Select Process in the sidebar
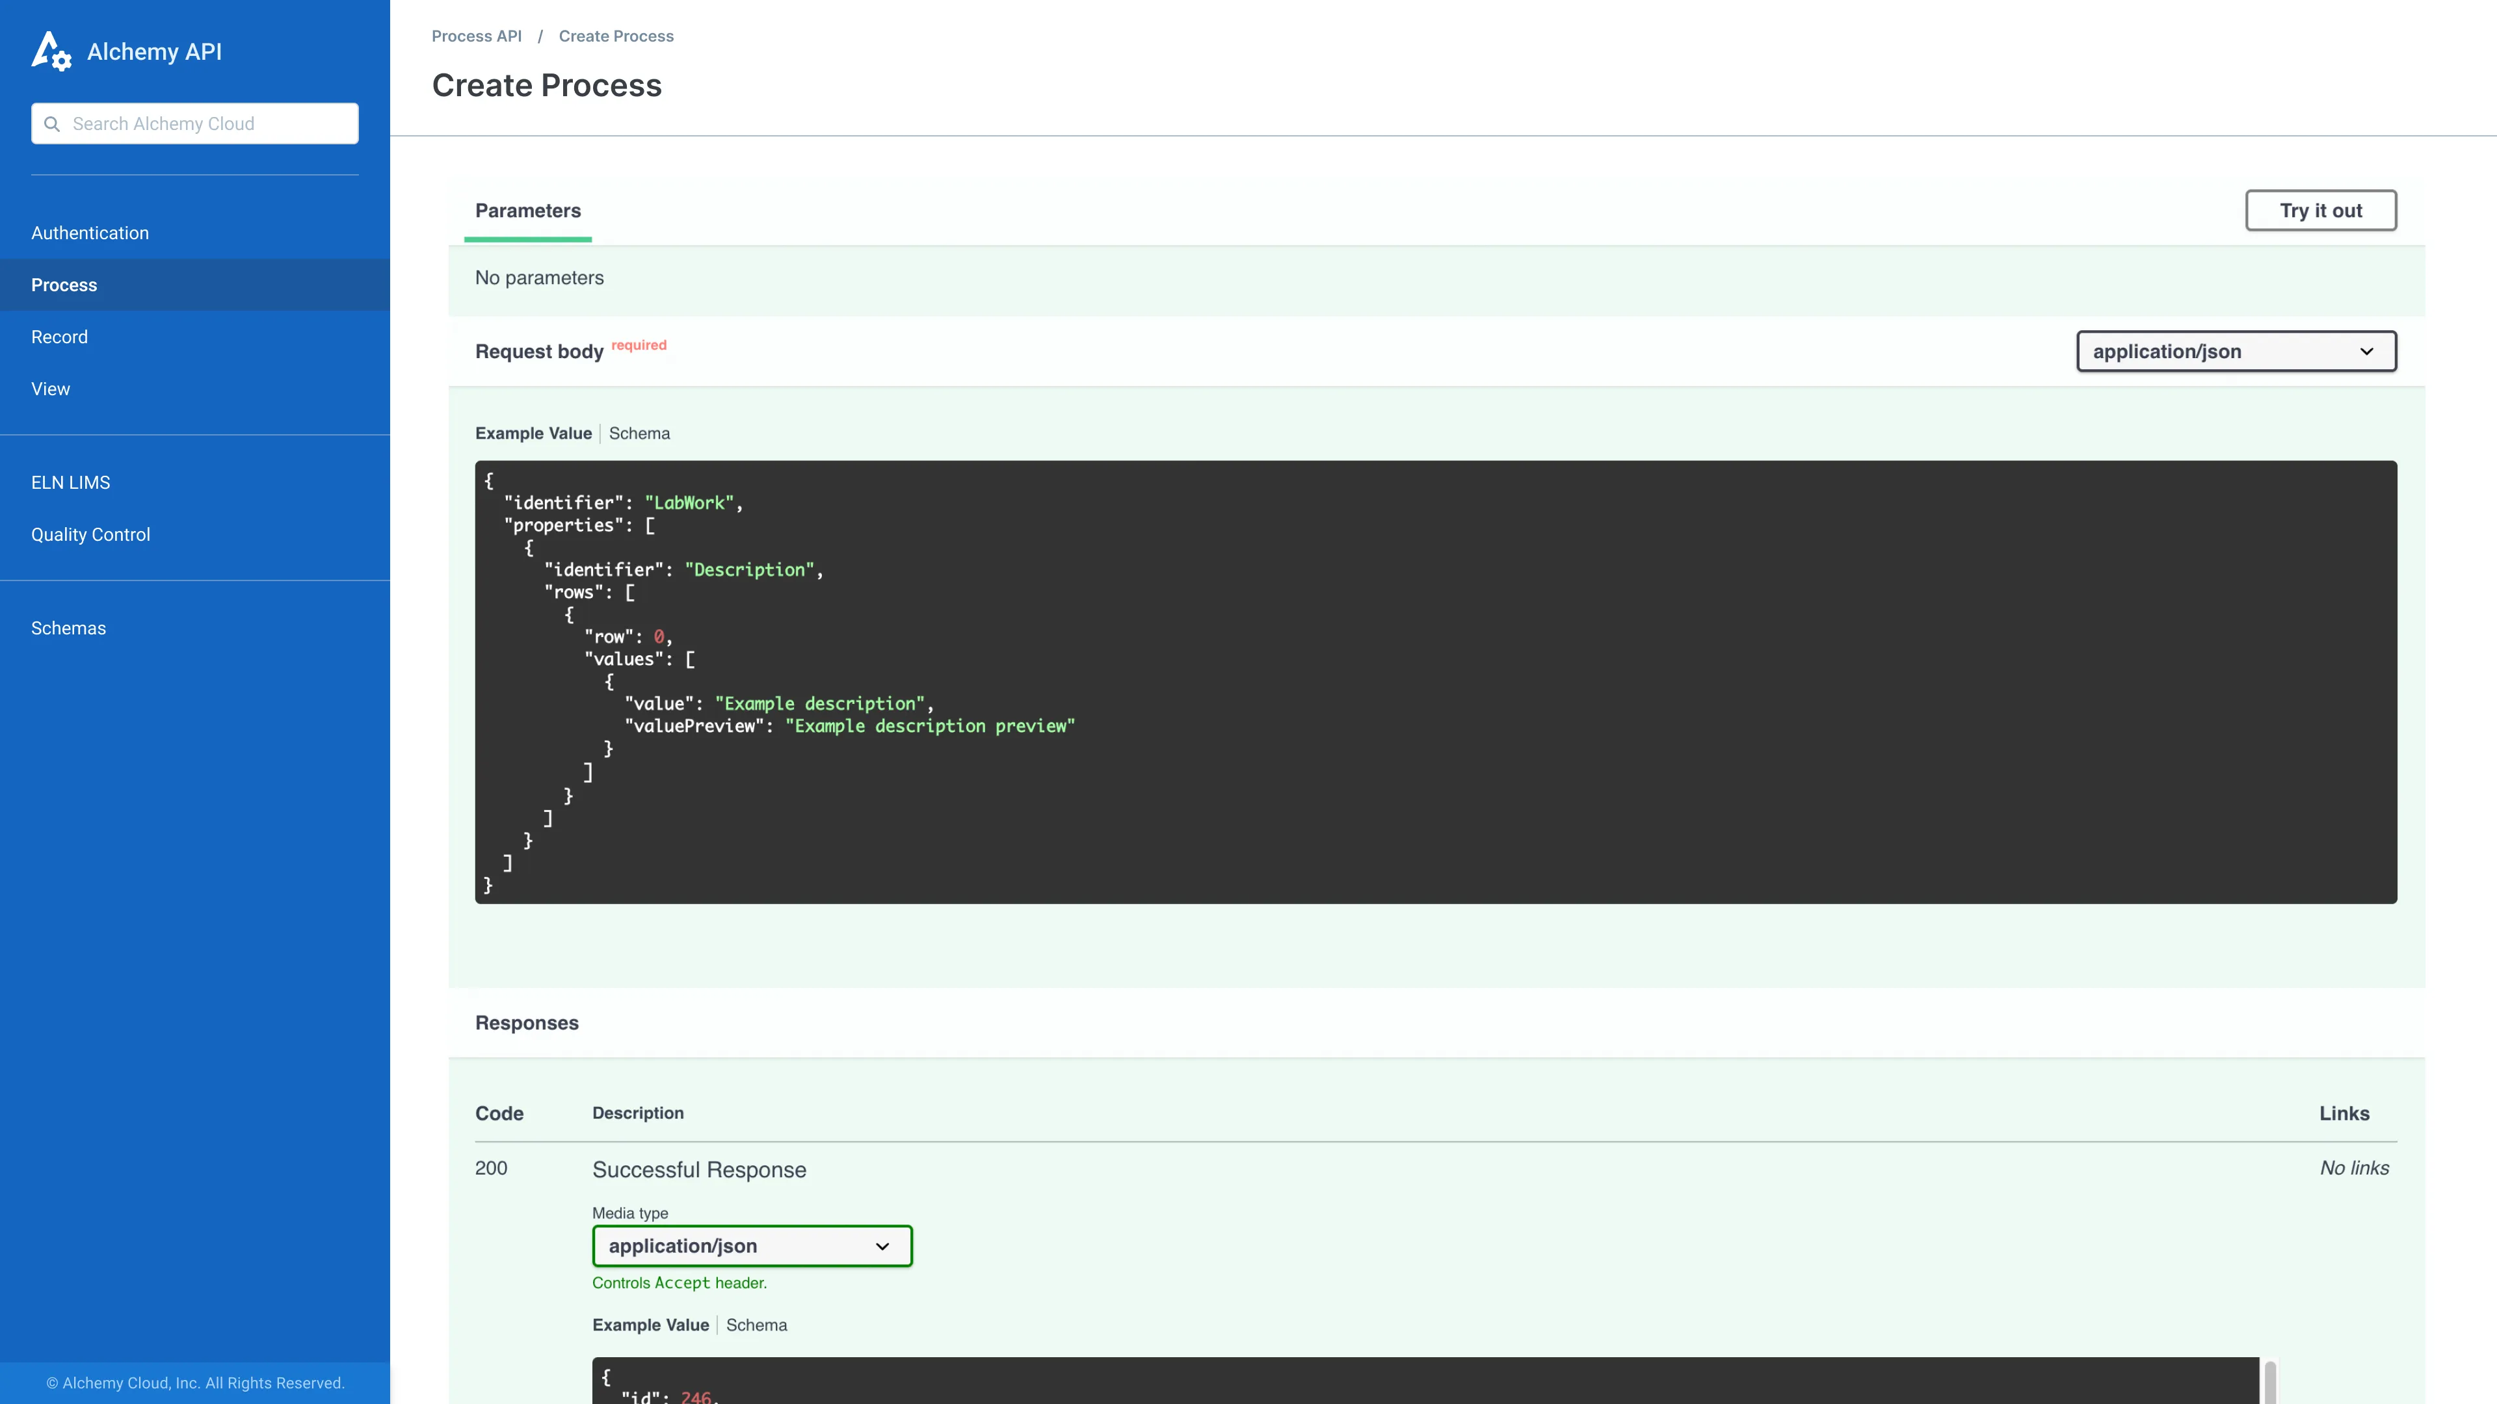Viewport: 2497px width, 1404px height. (195, 285)
